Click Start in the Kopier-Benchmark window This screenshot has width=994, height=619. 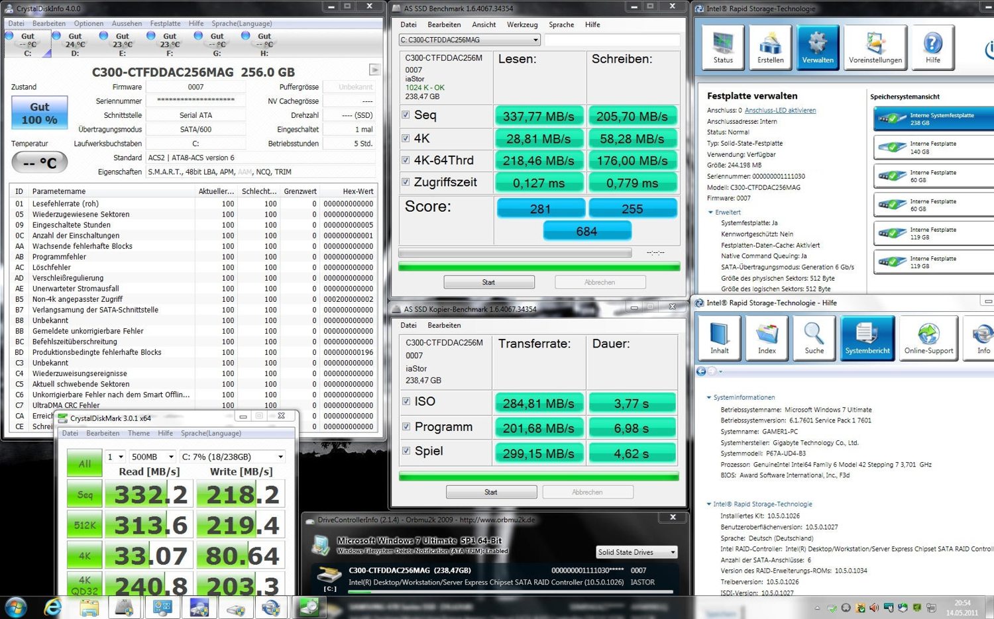coord(491,492)
